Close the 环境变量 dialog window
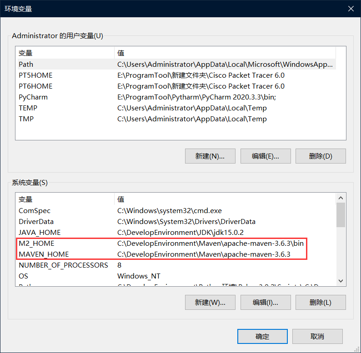 tap(351, 9)
